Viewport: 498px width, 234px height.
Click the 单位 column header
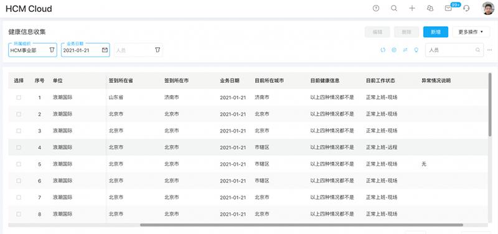58,81
